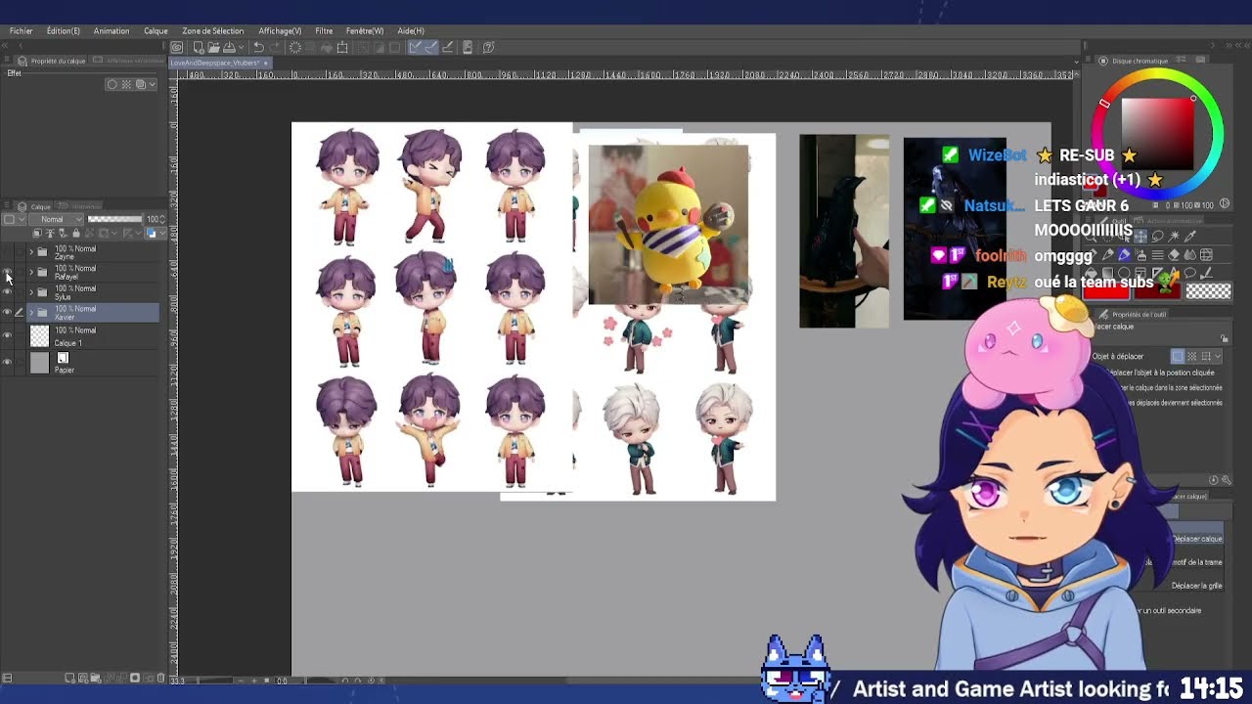Expand the Zayne folder
1252x704 pixels.
30,252
